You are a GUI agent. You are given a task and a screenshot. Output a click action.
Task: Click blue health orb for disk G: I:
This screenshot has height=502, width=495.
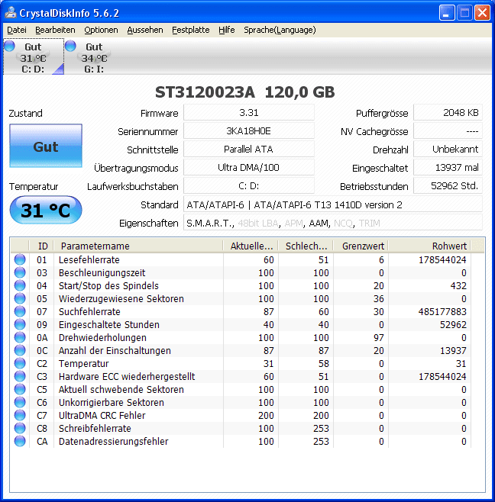(x=70, y=46)
